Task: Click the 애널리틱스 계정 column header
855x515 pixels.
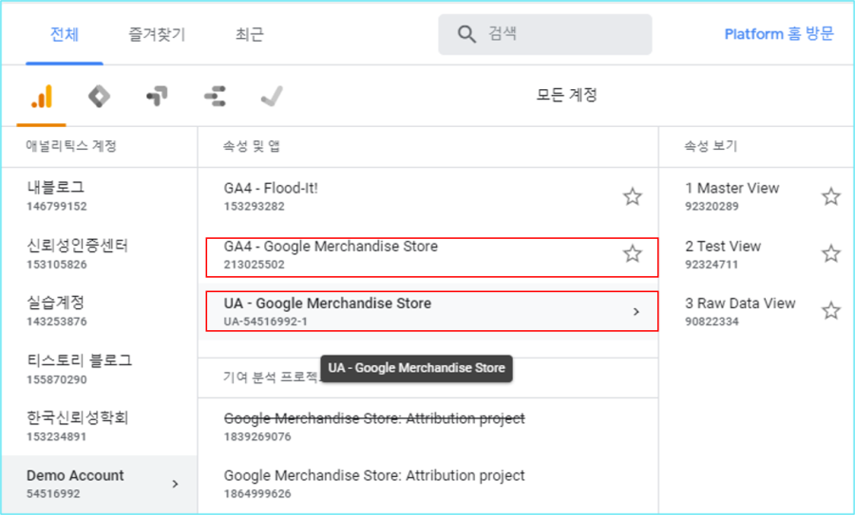Action: (x=71, y=146)
